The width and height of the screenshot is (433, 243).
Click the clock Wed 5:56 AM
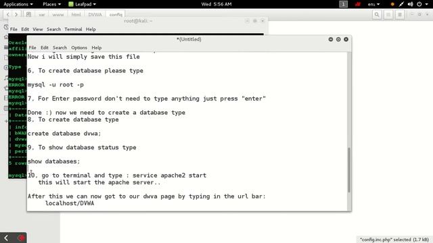[216, 4]
